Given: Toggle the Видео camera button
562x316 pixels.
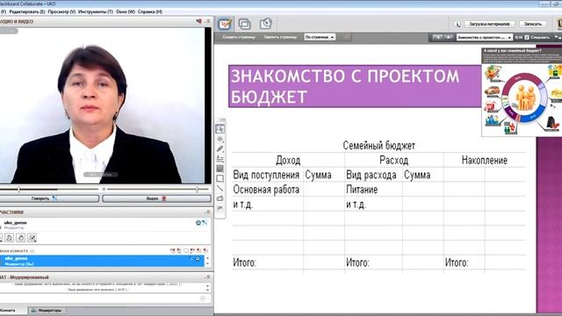Looking at the screenshot, I should pos(156,198).
